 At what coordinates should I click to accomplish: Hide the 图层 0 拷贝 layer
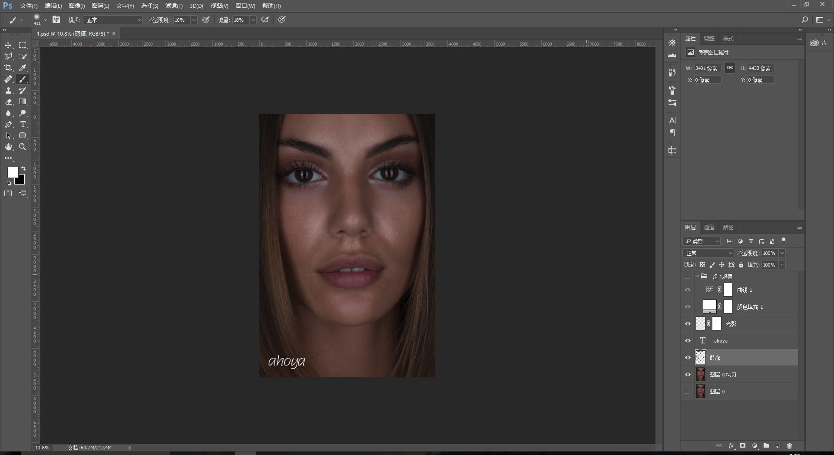click(688, 374)
